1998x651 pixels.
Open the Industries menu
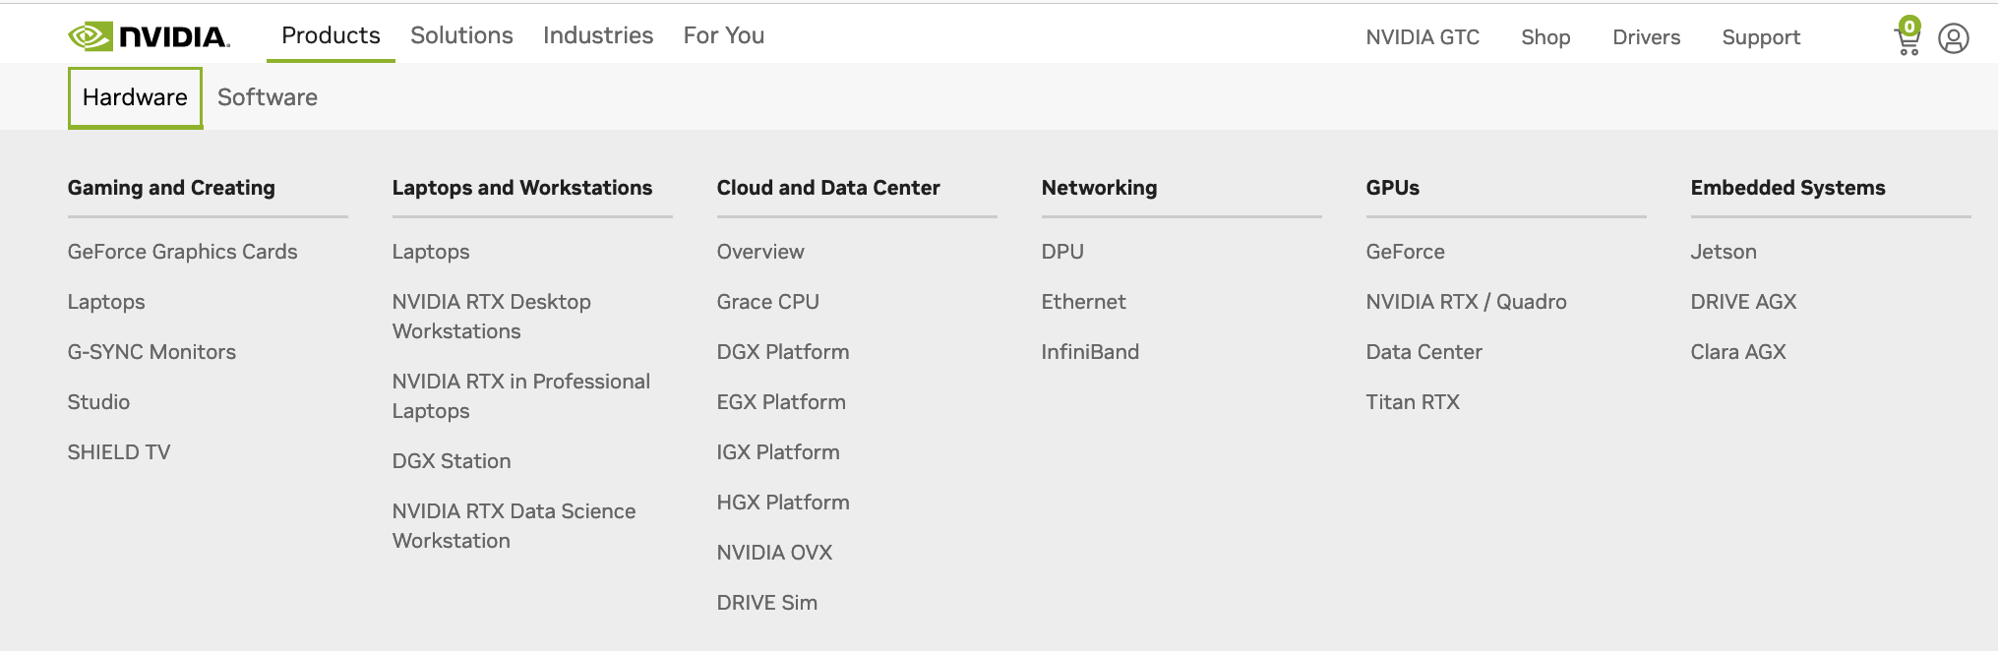(x=598, y=35)
